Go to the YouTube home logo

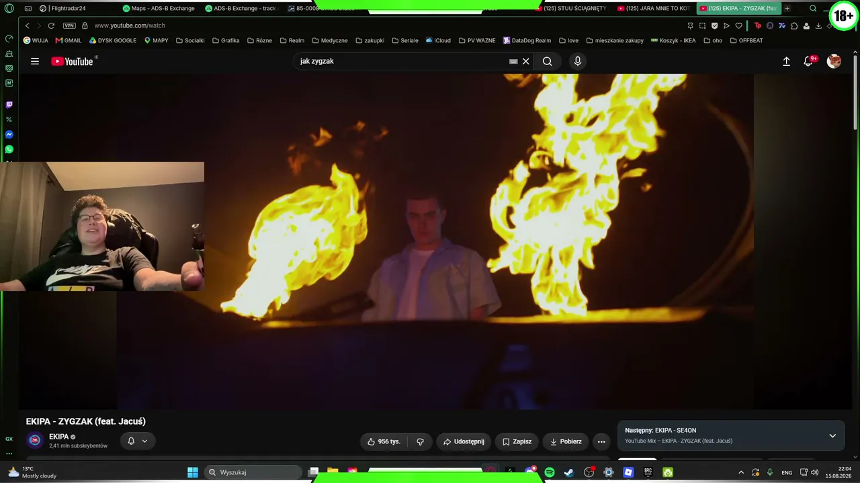[72, 61]
